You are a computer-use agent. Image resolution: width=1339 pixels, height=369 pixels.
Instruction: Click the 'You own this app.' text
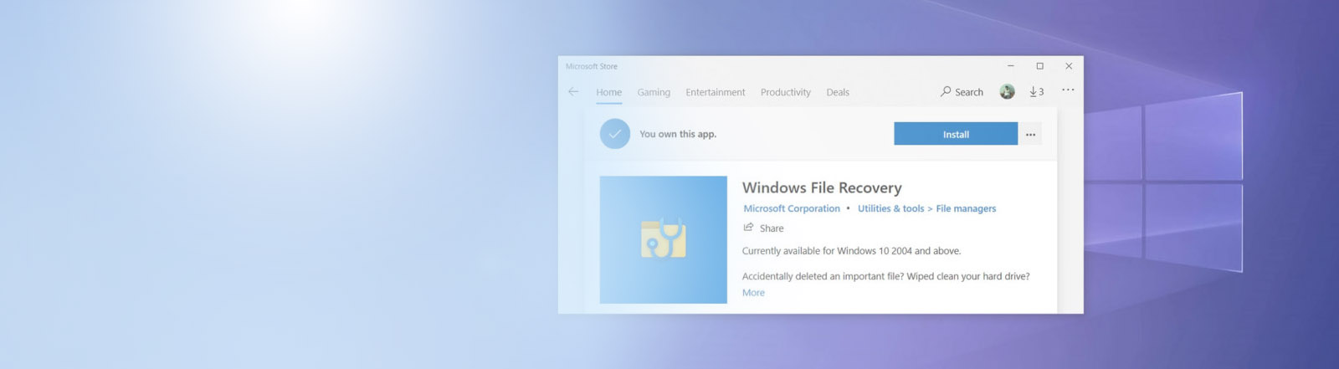tap(678, 134)
